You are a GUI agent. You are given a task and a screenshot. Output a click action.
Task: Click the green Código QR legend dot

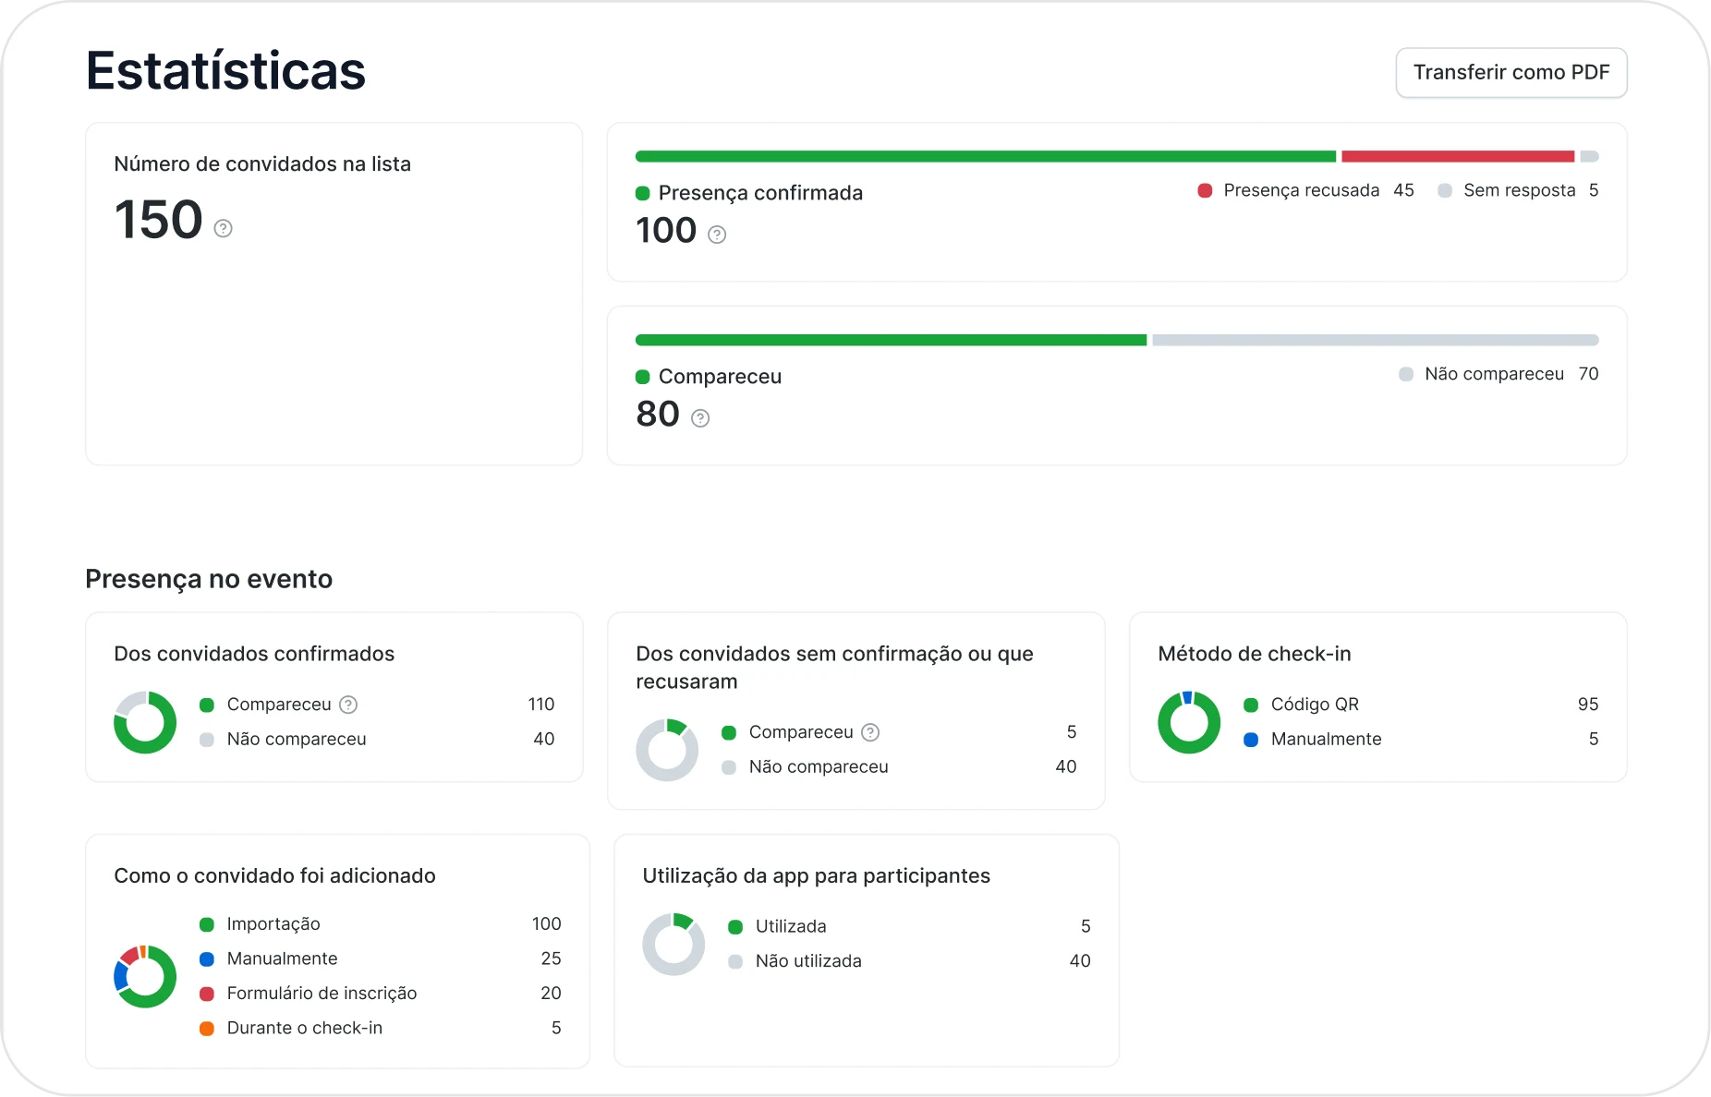pos(1251,705)
